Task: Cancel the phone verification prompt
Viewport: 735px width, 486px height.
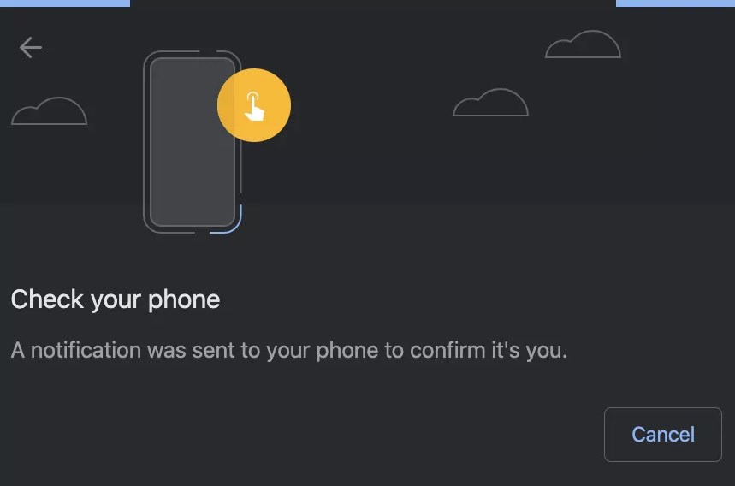Action: pos(663,435)
